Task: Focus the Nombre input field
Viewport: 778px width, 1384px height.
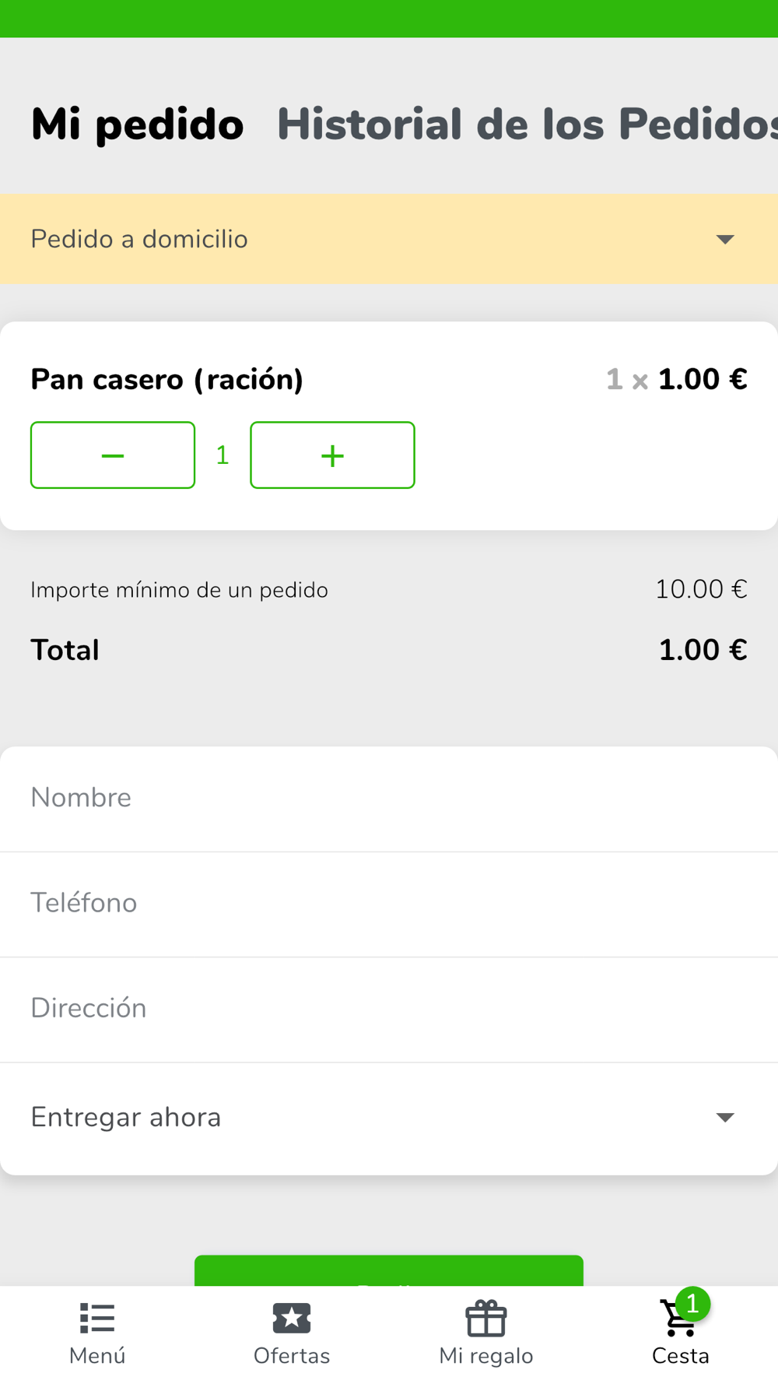Action: [389, 798]
